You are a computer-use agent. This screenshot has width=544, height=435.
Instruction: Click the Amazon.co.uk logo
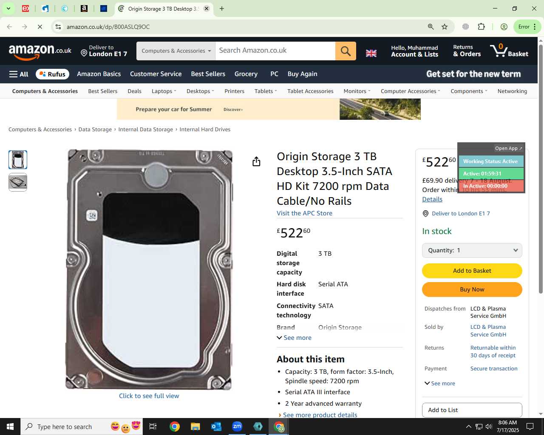click(x=40, y=51)
